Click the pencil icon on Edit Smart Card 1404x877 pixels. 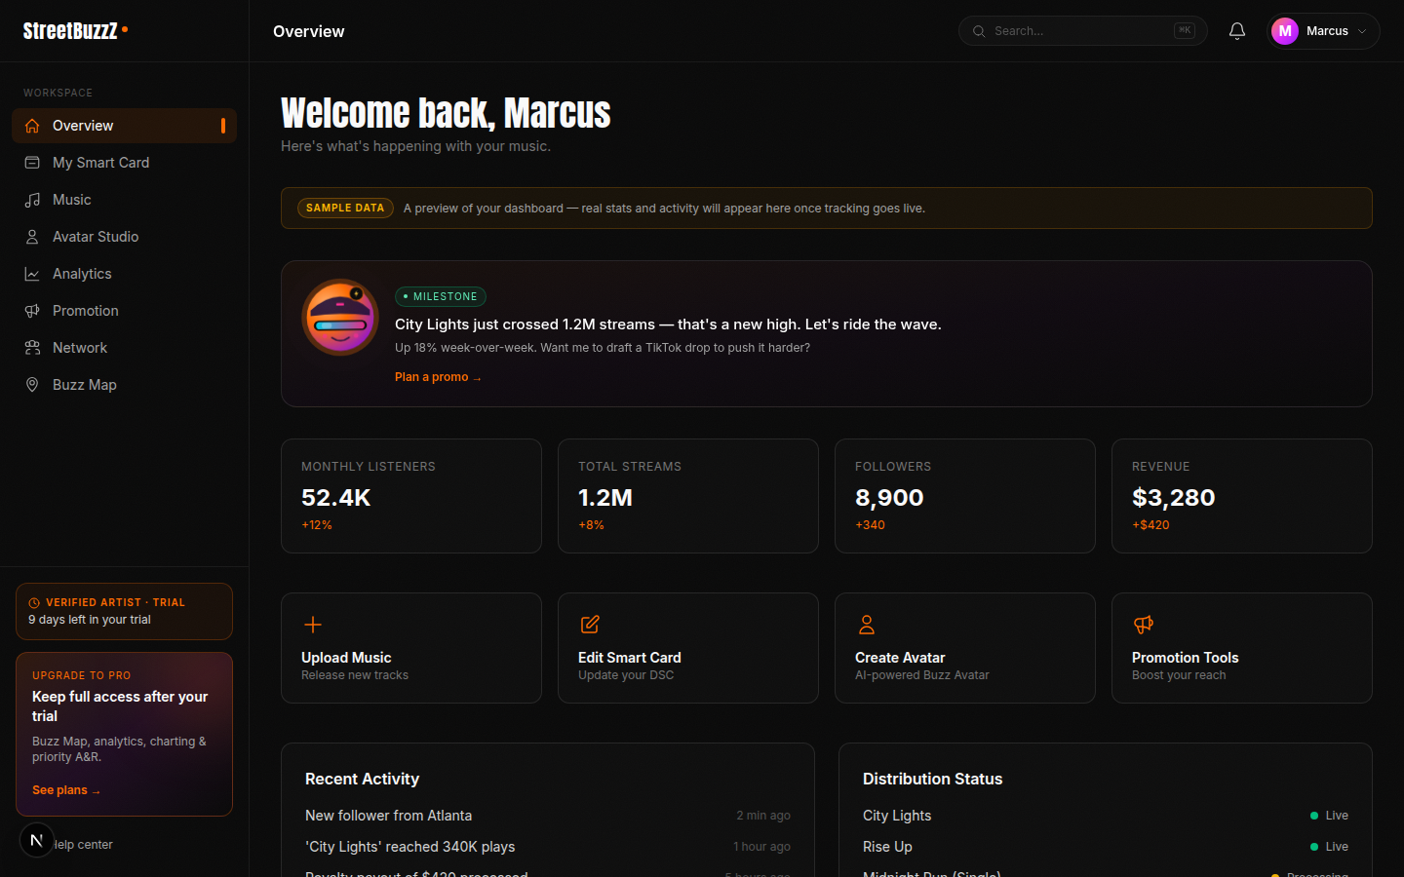click(x=590, y=625)
